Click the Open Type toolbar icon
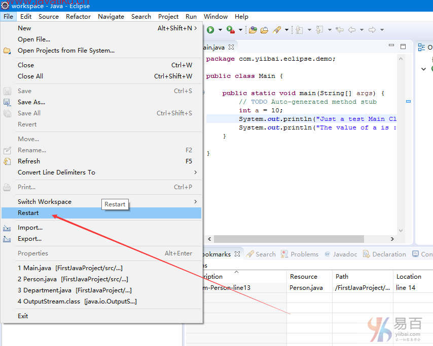 point(252,30)
